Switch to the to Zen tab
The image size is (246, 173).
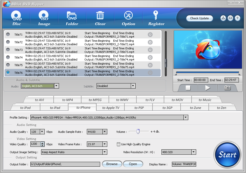[x=221, y=108]
